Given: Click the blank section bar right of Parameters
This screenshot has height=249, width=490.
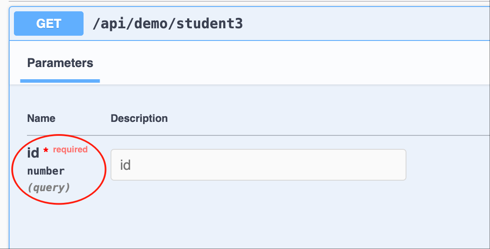Looking at the screenshot, I should [x=294, y=63].
